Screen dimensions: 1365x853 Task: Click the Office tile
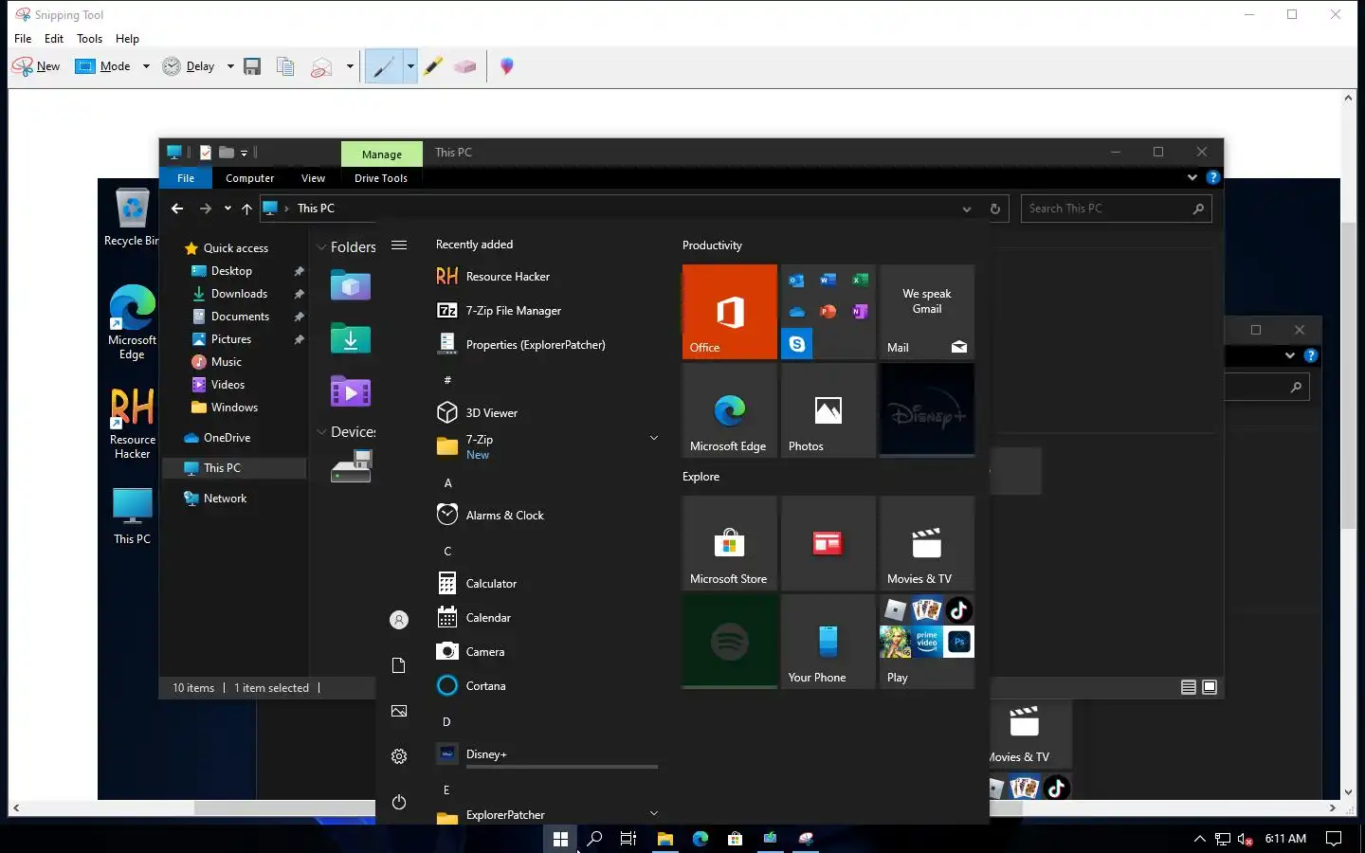tap(730, 312)
